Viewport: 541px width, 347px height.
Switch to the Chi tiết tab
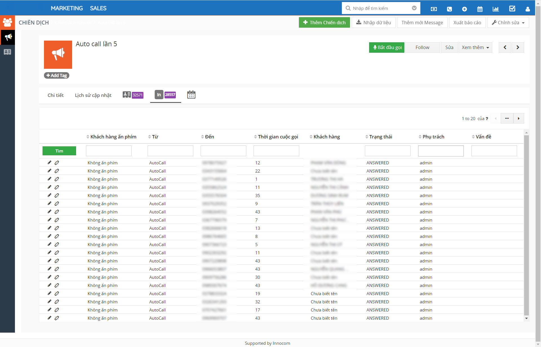point(56,95)
